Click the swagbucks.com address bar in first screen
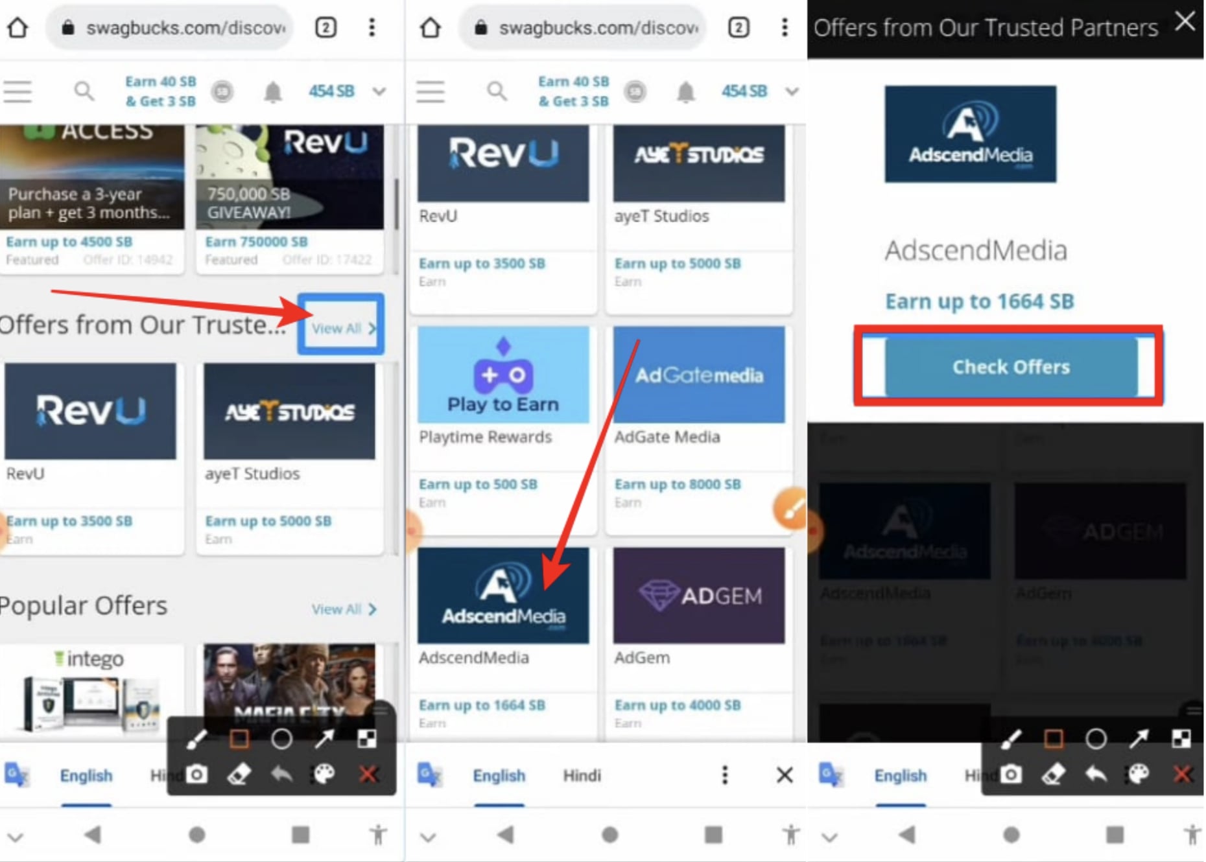Viewport: 1206px width, 862px height. (169, 27)
